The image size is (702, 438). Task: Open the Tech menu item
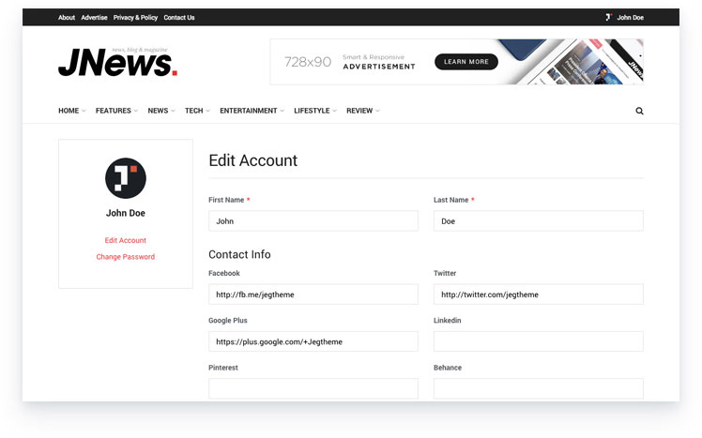click(197, 111)
